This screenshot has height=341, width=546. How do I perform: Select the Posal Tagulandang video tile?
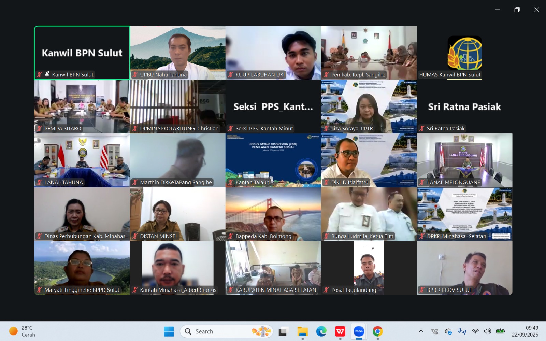(x=369, y=268)
